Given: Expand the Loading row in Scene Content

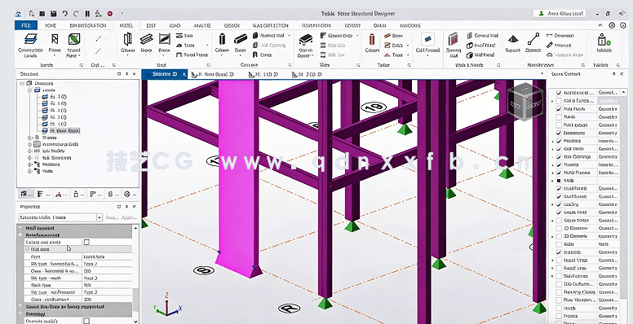Looking at the screenshot, I should pos(553,204).
